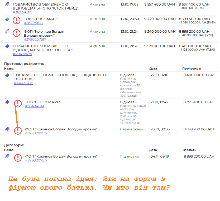Click warning icon next to Переможець Крючков row
220x201 pixels.
(18, 131)
